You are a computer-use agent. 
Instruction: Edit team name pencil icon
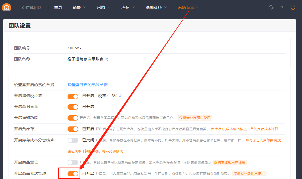pyautogui.click(x=107, y=59)
